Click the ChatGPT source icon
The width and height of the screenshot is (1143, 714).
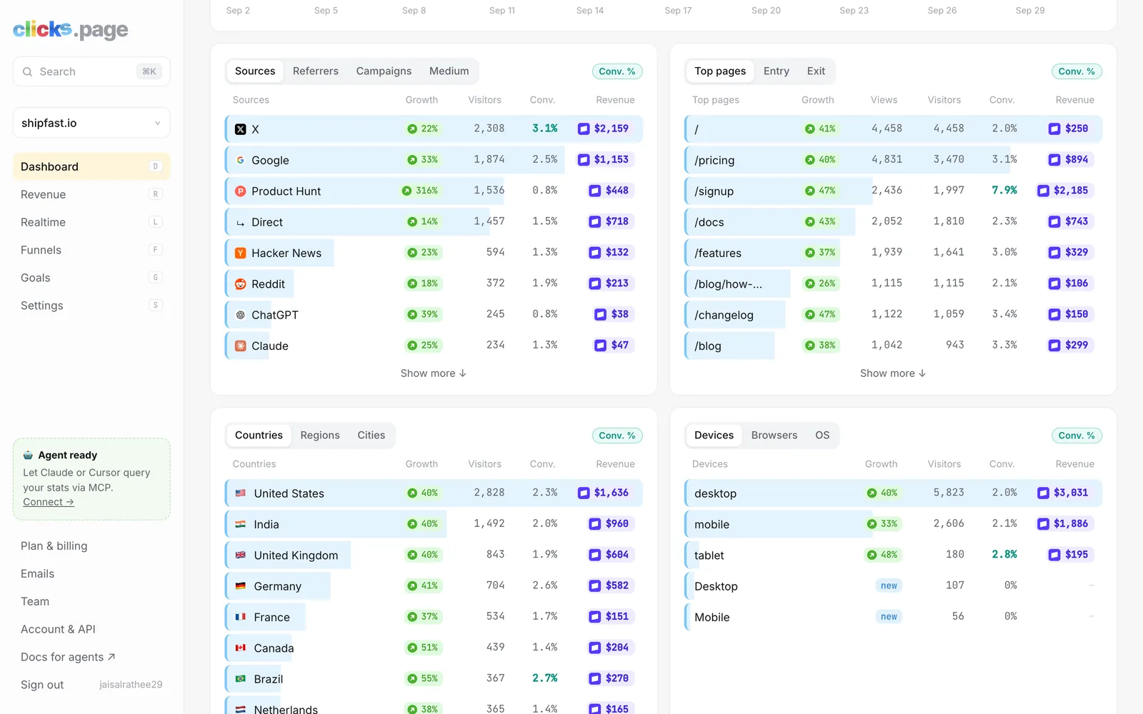point(241,315)
